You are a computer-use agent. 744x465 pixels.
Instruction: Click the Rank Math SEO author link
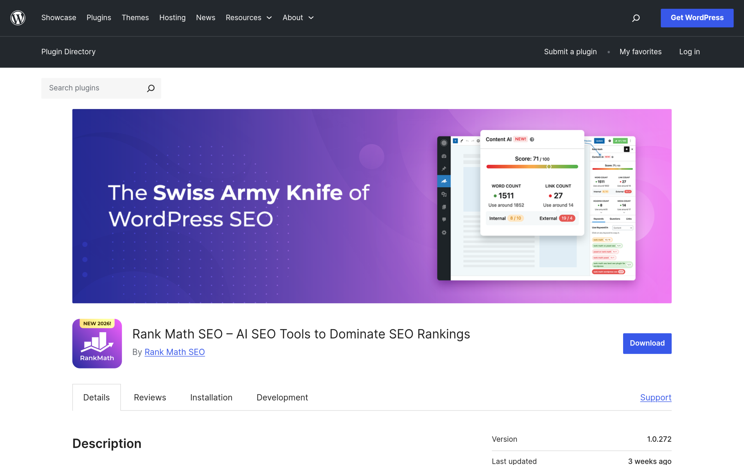[x=175, y=352]
